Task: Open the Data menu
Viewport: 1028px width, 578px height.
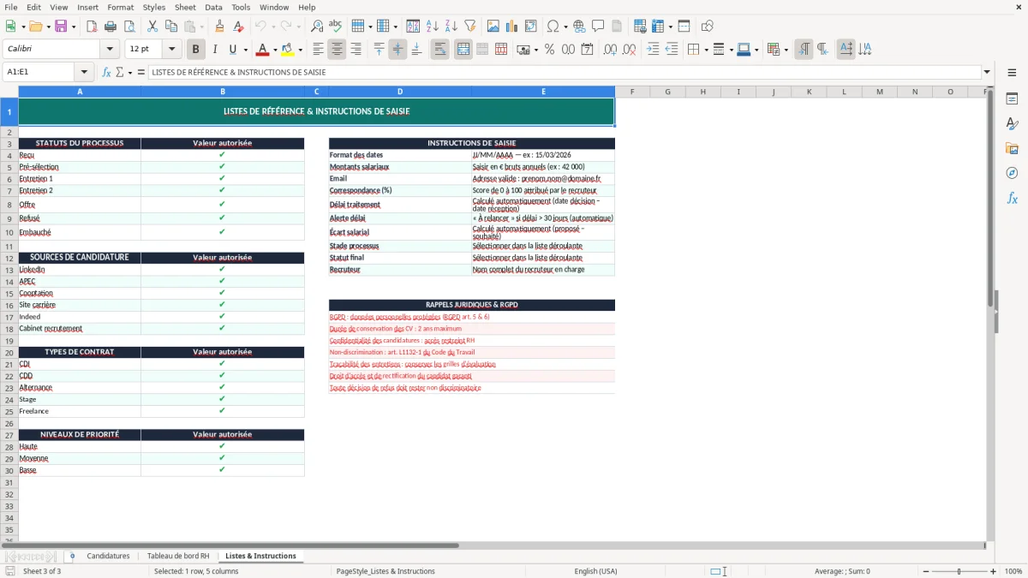Action: [213, 7]
